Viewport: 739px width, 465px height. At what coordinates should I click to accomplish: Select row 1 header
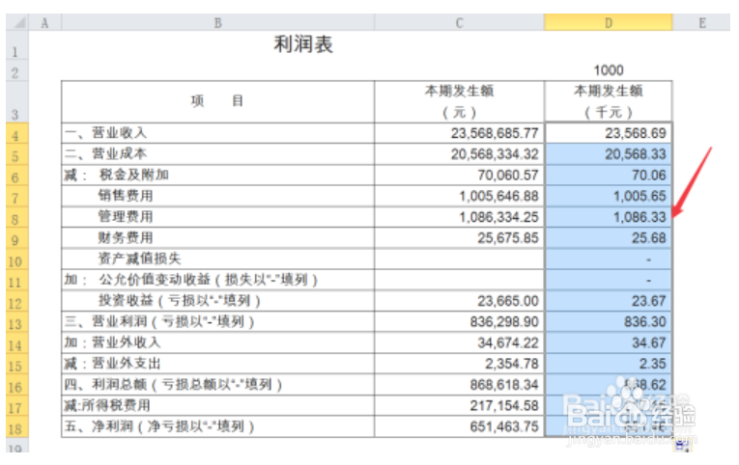coord(15,46)
